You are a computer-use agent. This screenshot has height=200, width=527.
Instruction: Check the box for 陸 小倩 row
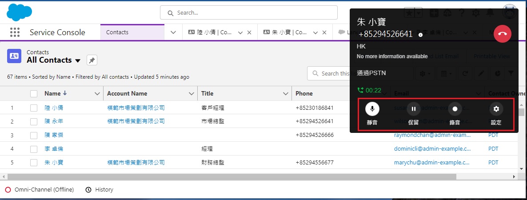(34, 108)
